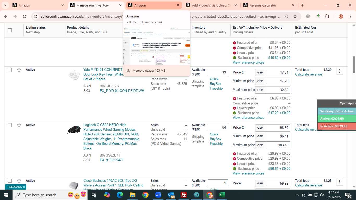
Task: Edit the Yale maximum price field 32.80
Action: [277, 90]
